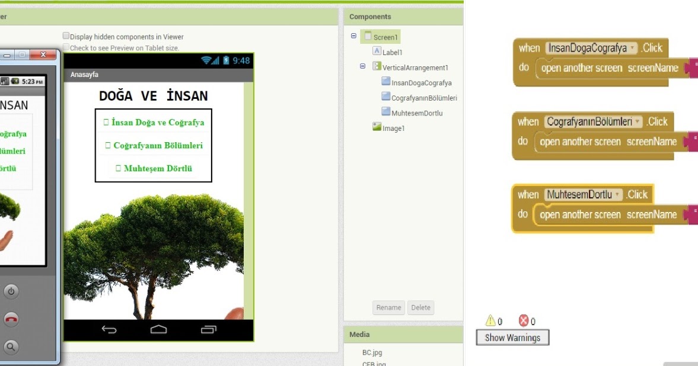Click the red error count icon

(x=523, y=321)
